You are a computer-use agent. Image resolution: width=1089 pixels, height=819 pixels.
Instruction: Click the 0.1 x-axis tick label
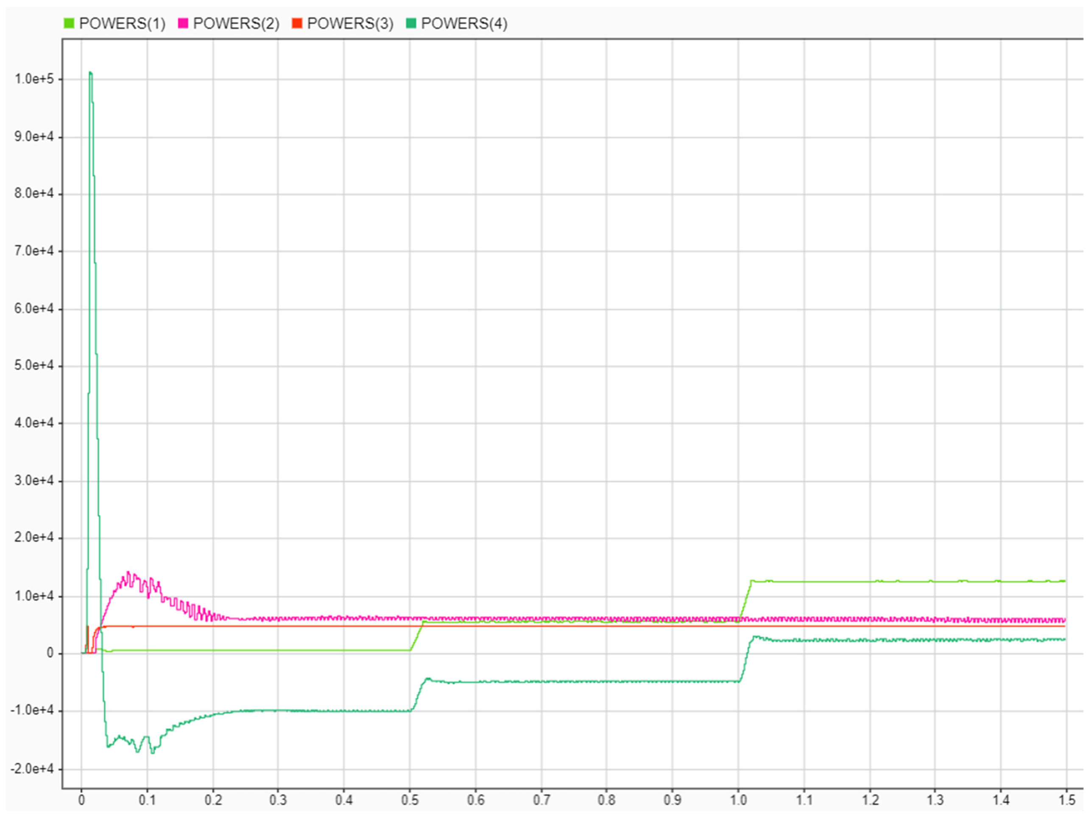pyautogui.click(x=147, y=800)
